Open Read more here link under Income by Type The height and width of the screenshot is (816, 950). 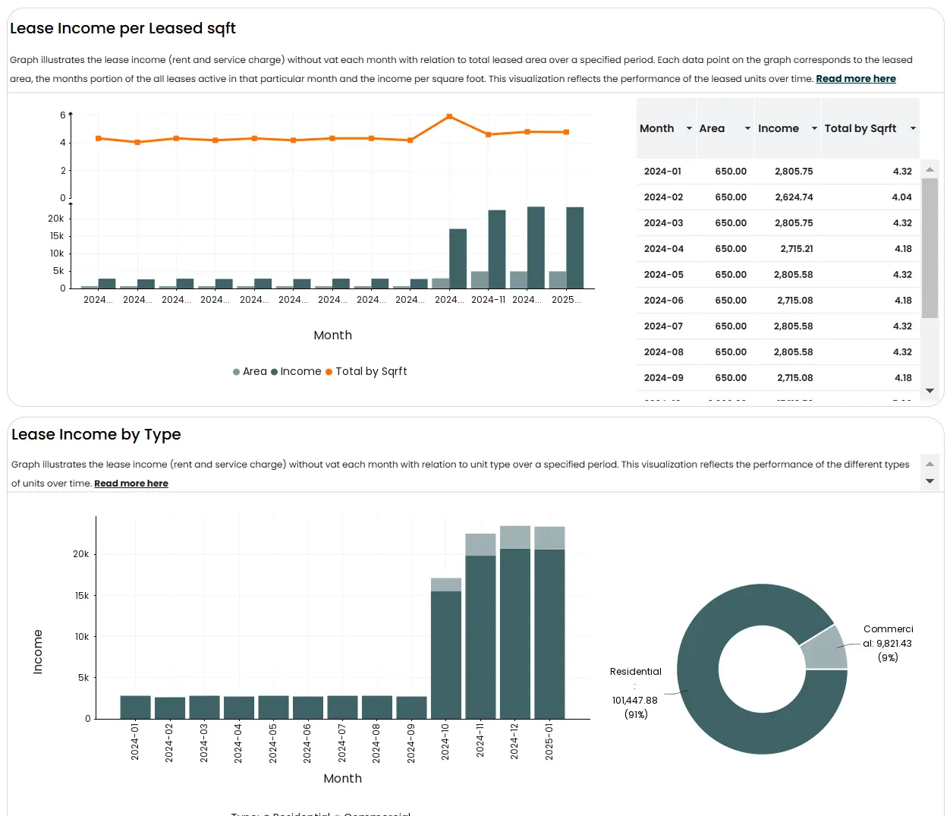(x=131, y=484)
